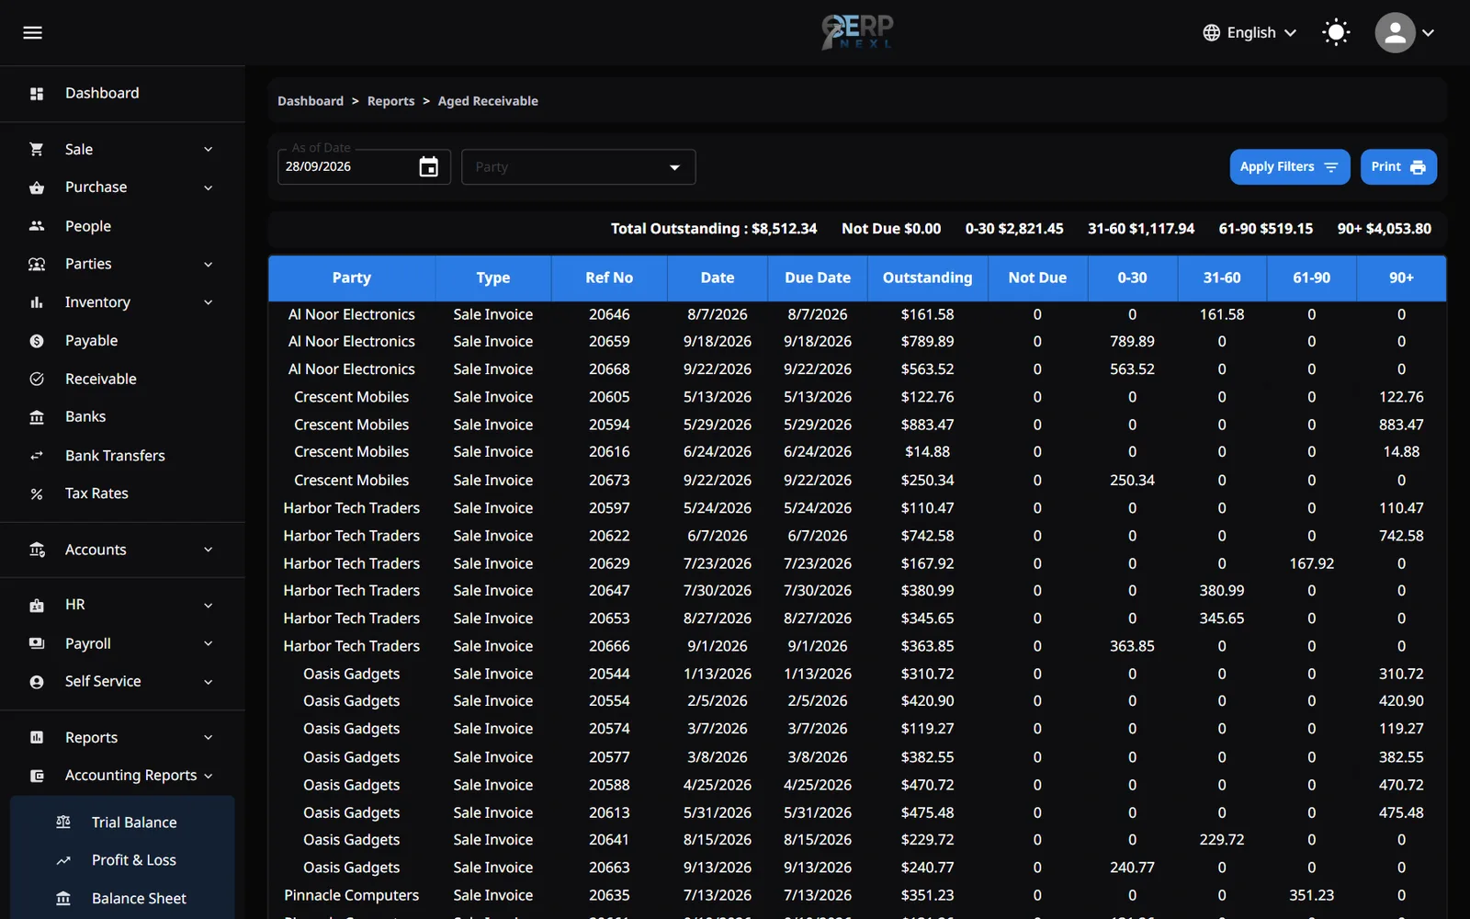Open the Party filter dropdown
The height and width of the screenshot is (919, 1470).
578,167
